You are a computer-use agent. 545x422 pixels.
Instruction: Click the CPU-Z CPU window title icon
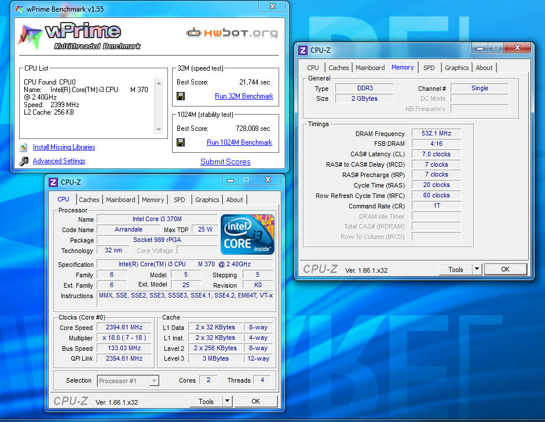pos(53,182)
